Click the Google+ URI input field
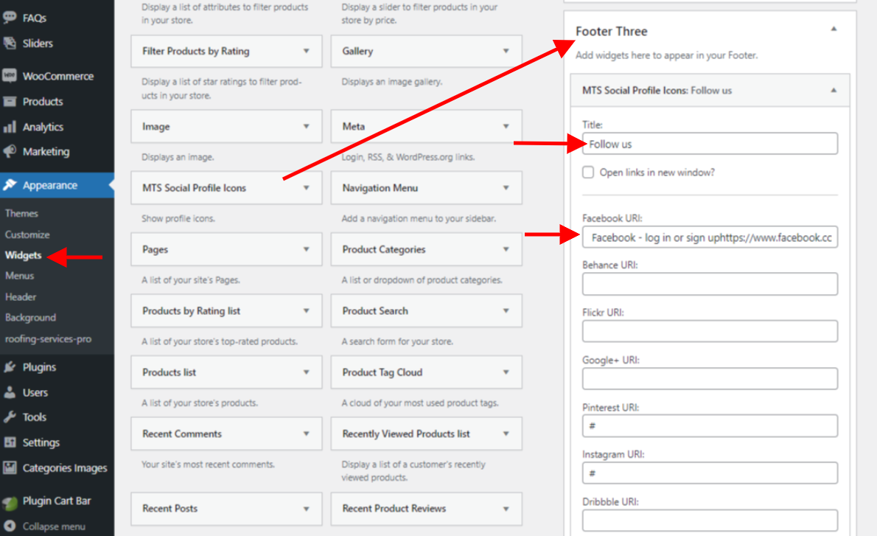The height and width of the screenshot is (536, 877). coord(710,379)
